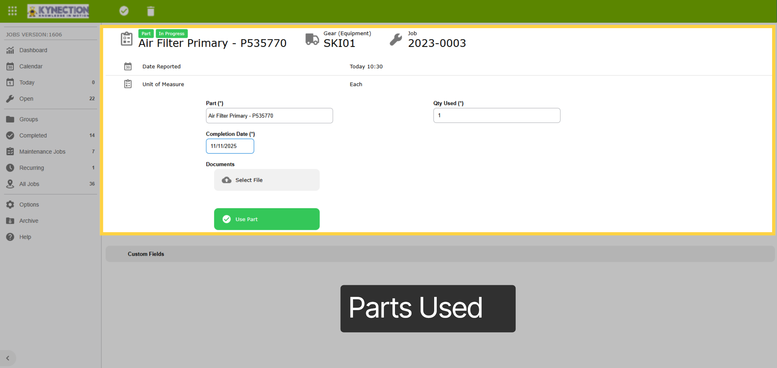Click the Qty Used input field

pos(497,115)
